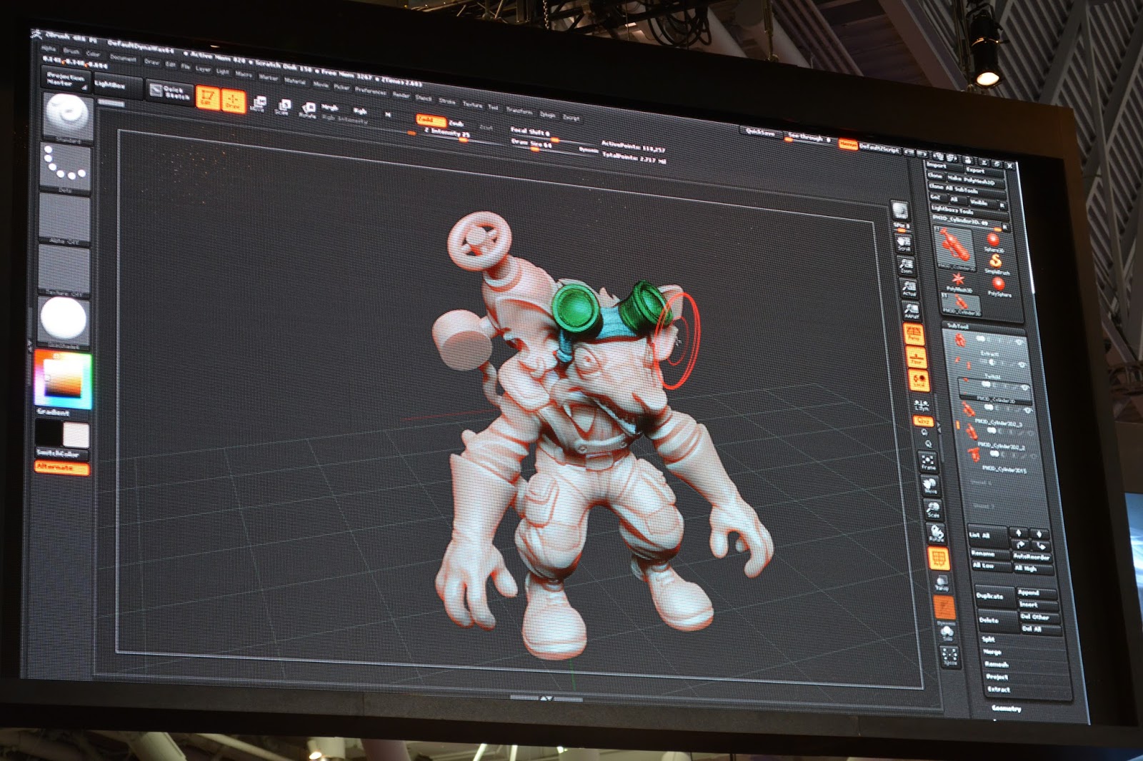Toggle Solo mode button
1143x761 pixels.
(947, 634)
